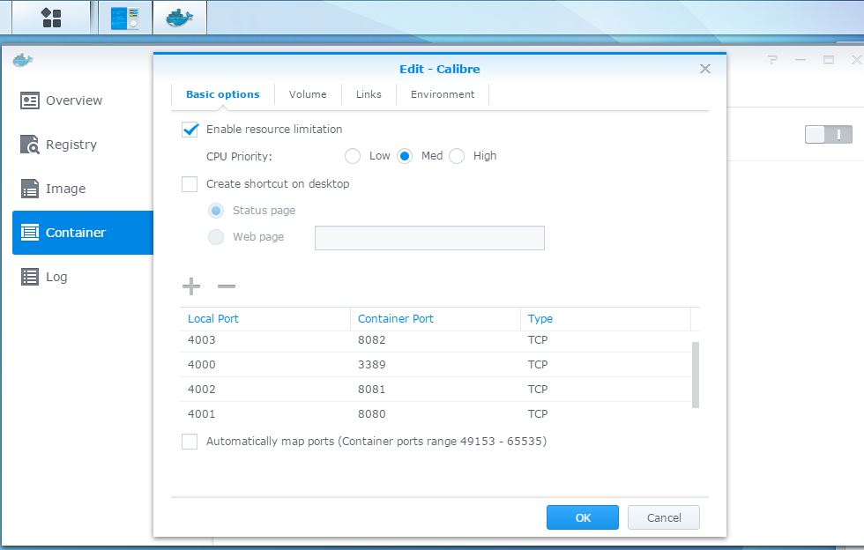Confirm the edit with OK
This screenshot has width=864, height=550.
(x=583, y=517)
